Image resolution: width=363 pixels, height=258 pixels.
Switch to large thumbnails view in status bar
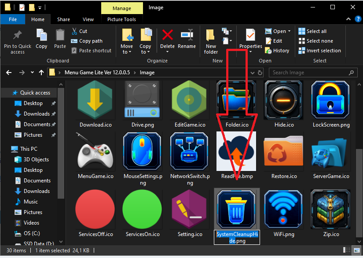356,250
